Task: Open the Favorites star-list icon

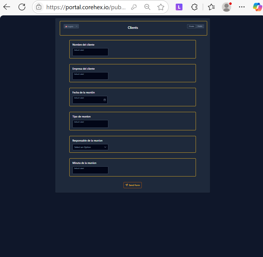Action: pos(211,7)
